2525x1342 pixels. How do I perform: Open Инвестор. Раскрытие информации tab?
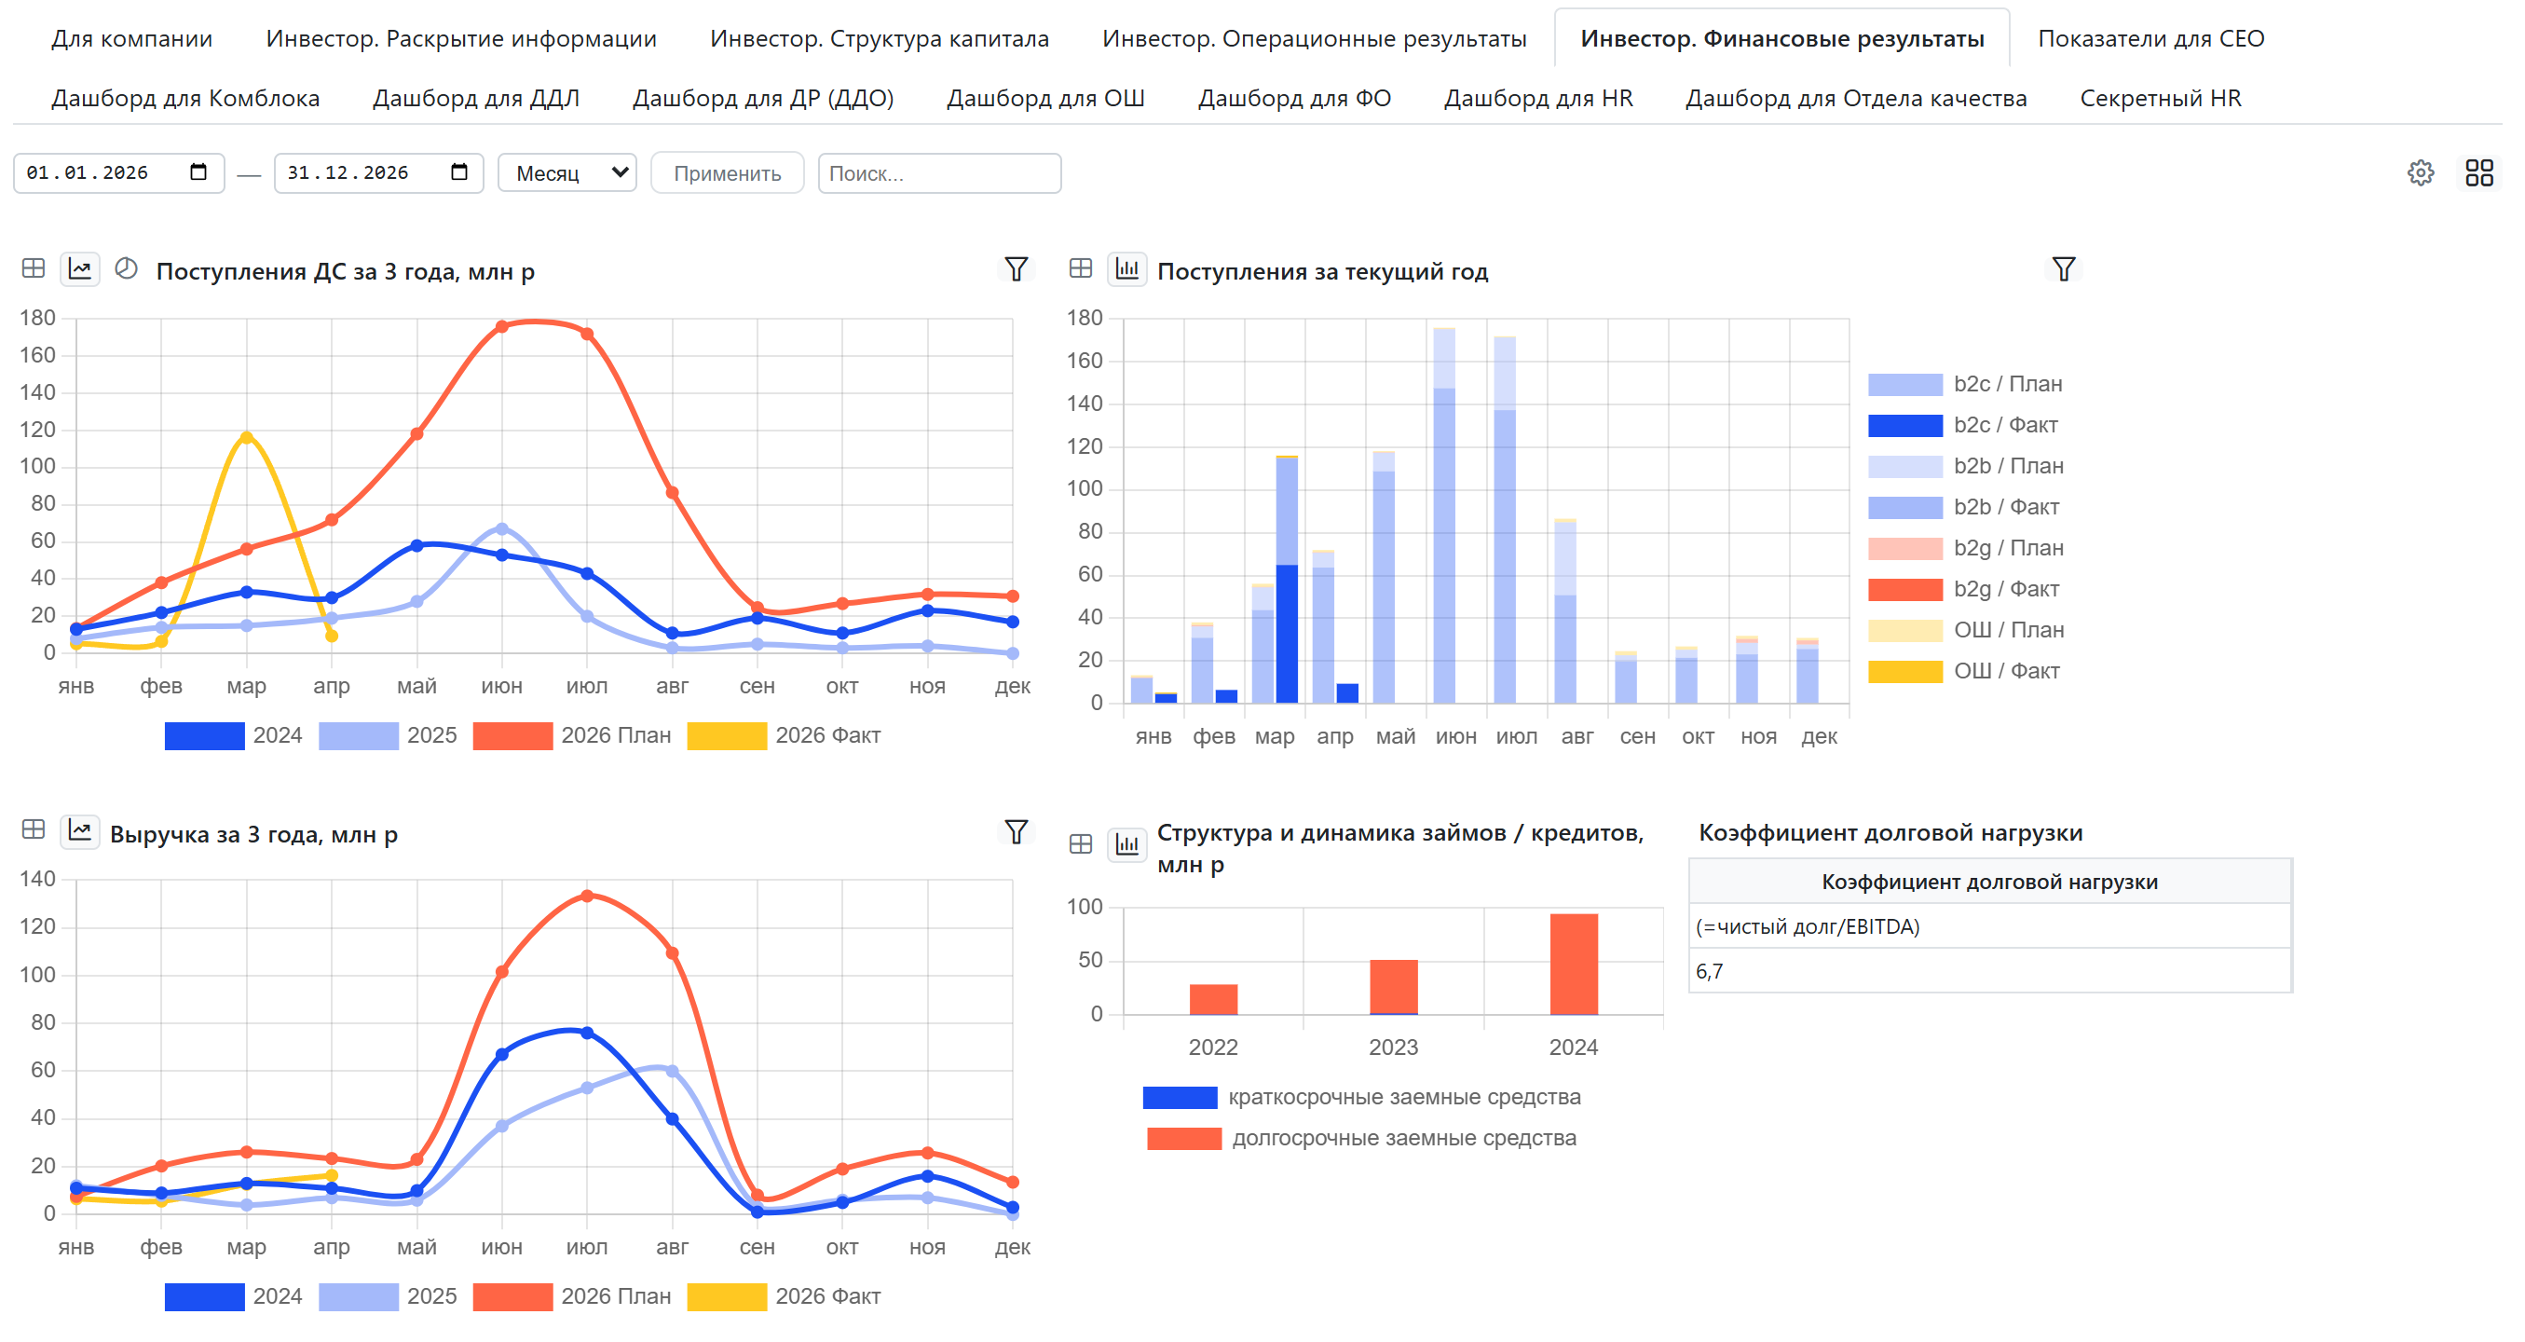[460, 38]
